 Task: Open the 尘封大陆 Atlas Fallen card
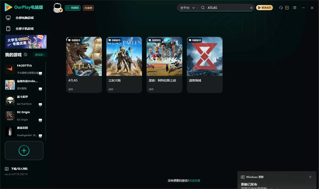[124, 65]
